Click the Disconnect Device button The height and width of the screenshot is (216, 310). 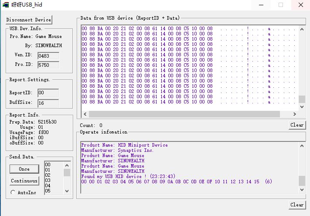[x=29, y=20]
